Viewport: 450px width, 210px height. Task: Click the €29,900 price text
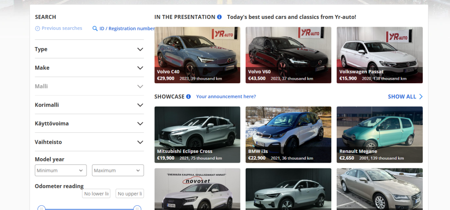point(166,78)
